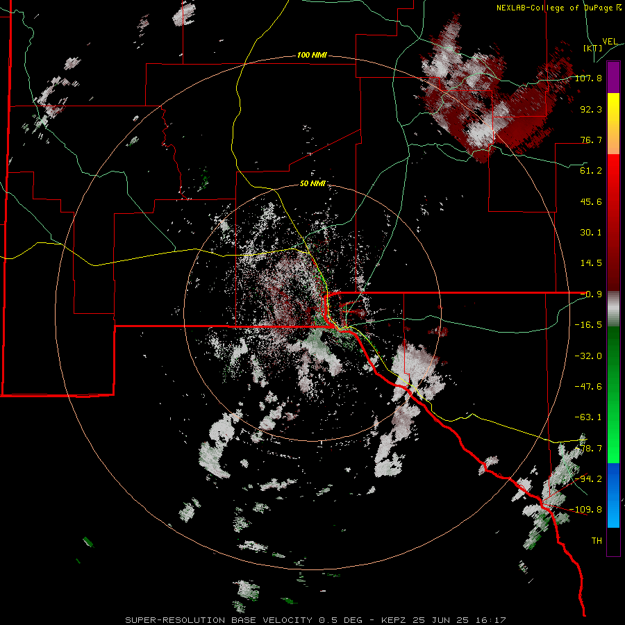Click the -94.2 value on the velocity scale

click(x=588, y=479)
